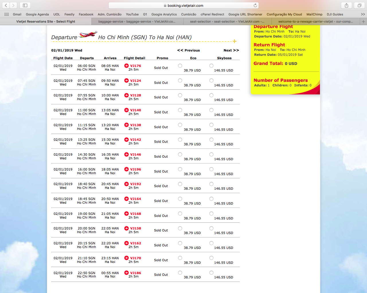This screenshot has width=367, height=293.
Task: Switch to the baggage-service tab
Action: click(x=137, y=21)
